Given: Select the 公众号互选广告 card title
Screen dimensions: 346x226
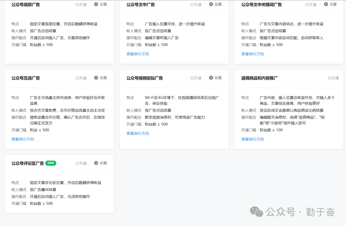Looking at the screenshot, I should pos(26,78).
